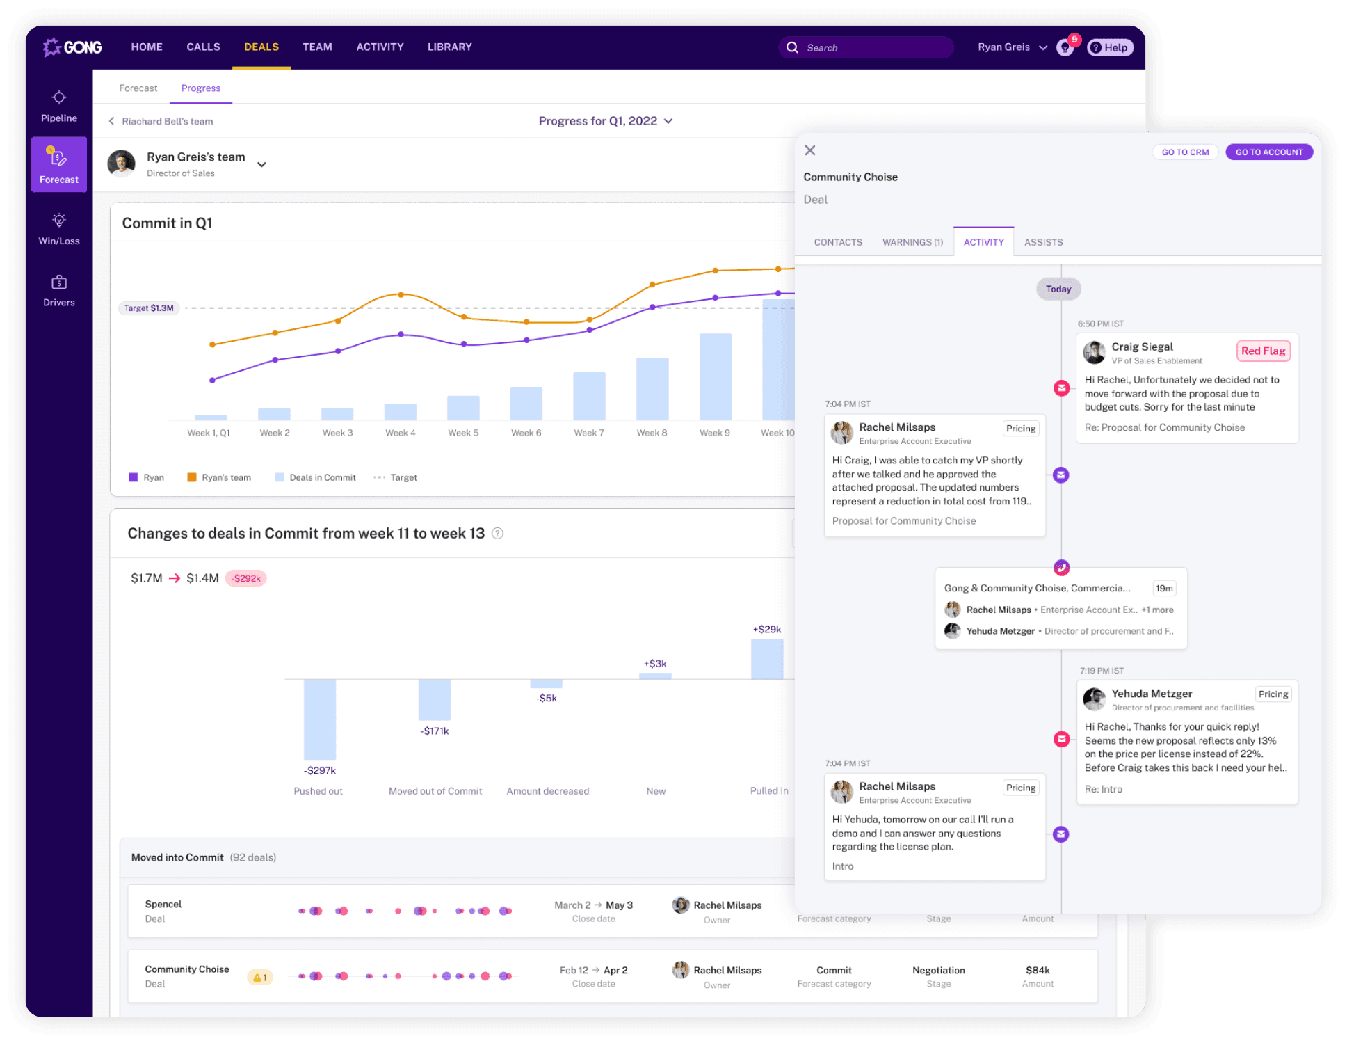1347x1043 pixels.
Task: Open the CALLS menu
Action: click(x=203, y=47)
